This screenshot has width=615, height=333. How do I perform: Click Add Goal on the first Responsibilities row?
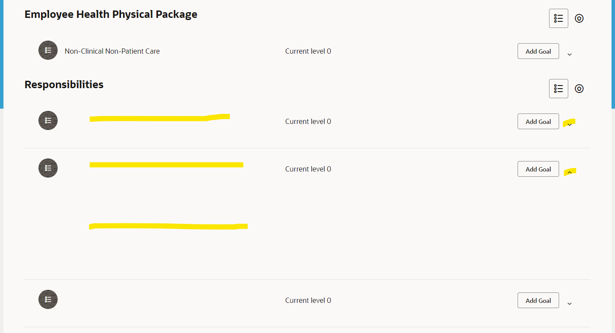pos(538,121)
